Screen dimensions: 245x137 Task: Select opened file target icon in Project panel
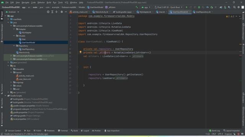pyautogui.click(x=48, y=12)
